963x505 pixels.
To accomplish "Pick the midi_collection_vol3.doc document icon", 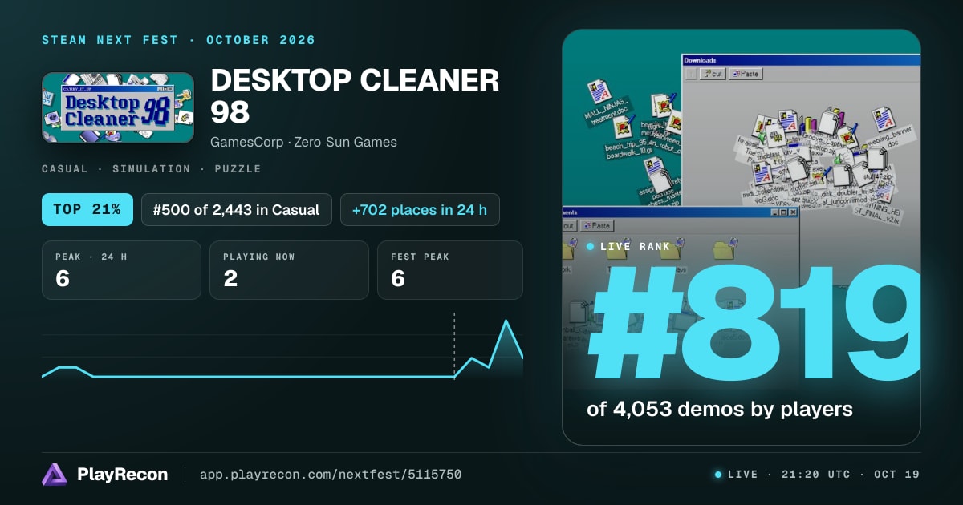I will click(762, 173).
